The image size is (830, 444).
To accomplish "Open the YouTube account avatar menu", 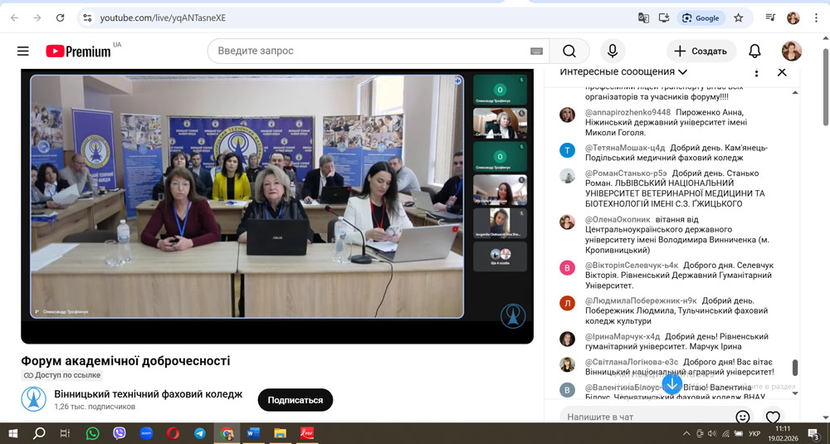I will click(792, 51).
